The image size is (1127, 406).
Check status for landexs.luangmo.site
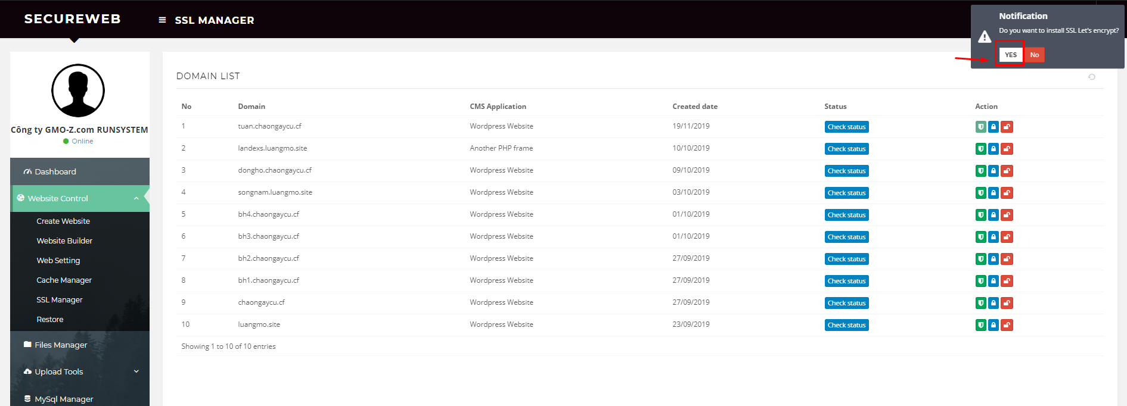846,149
